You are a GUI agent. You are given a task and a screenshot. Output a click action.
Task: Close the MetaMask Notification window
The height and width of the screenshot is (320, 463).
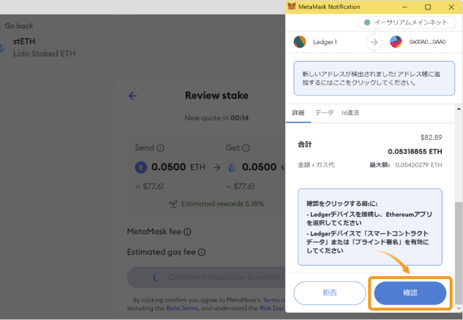pos(451,7)
